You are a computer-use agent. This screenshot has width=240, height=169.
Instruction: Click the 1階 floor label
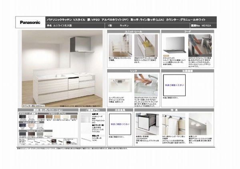point(110,26)
